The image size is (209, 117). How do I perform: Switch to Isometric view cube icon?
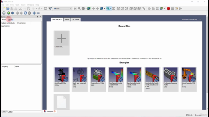click(x=114, y=8)
